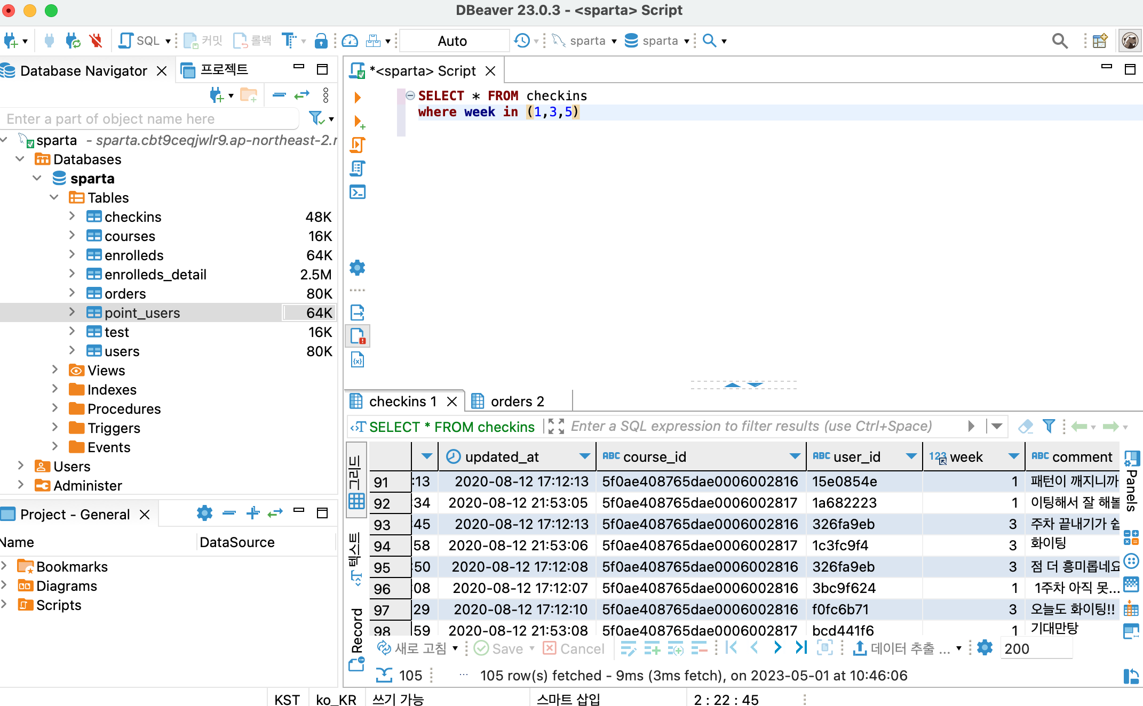Click the reconnect icon in toolbar

(72, 41)
